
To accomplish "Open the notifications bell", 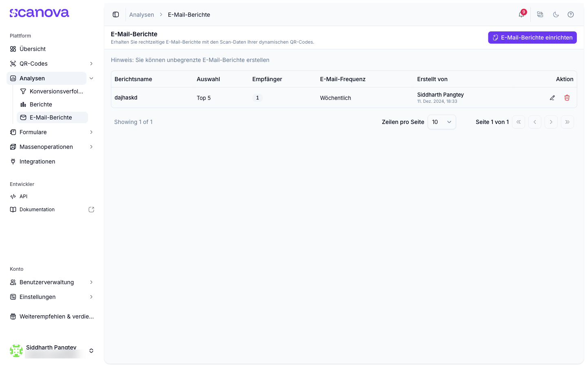I will [521, 15].
